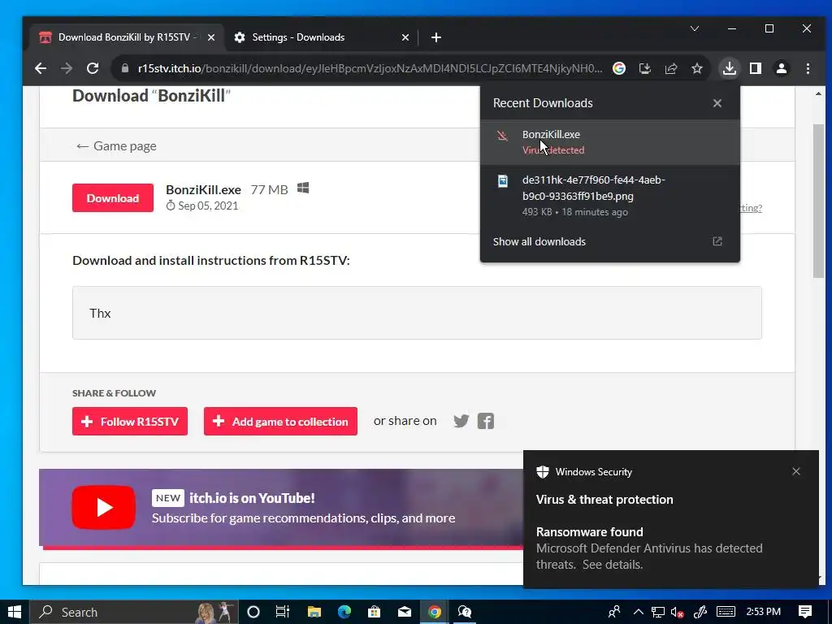832x624 pixels.
Task: Click the network tray icon
Action: (x=658, y=613)
